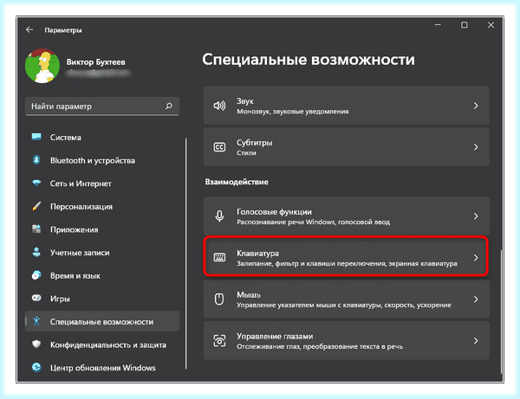Screen dimensions: 520x399
Task: Expand Управление глазами row chevron
Action: [476, 340]
